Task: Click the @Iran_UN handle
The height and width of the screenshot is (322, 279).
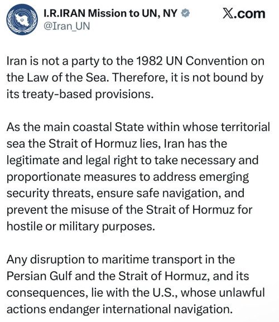Action: click(x=67, y=26)
